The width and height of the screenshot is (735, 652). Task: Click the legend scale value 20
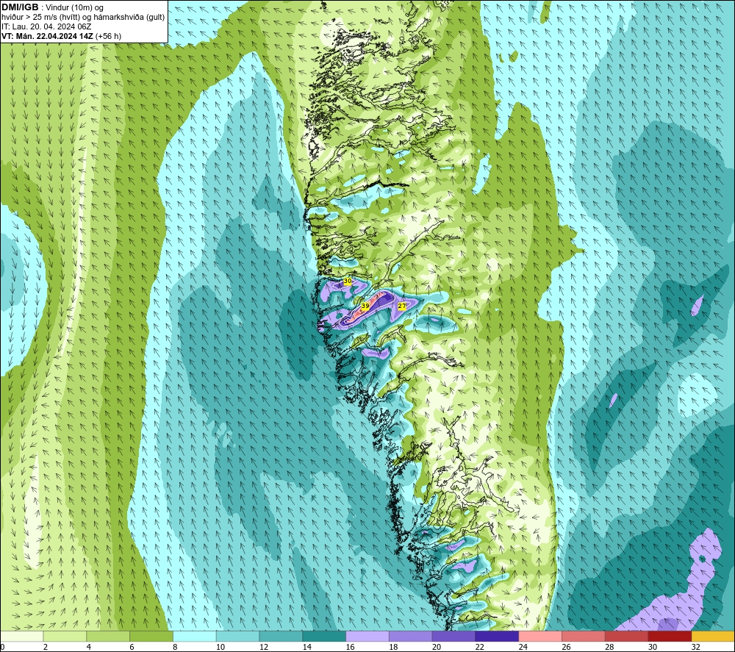437,647
